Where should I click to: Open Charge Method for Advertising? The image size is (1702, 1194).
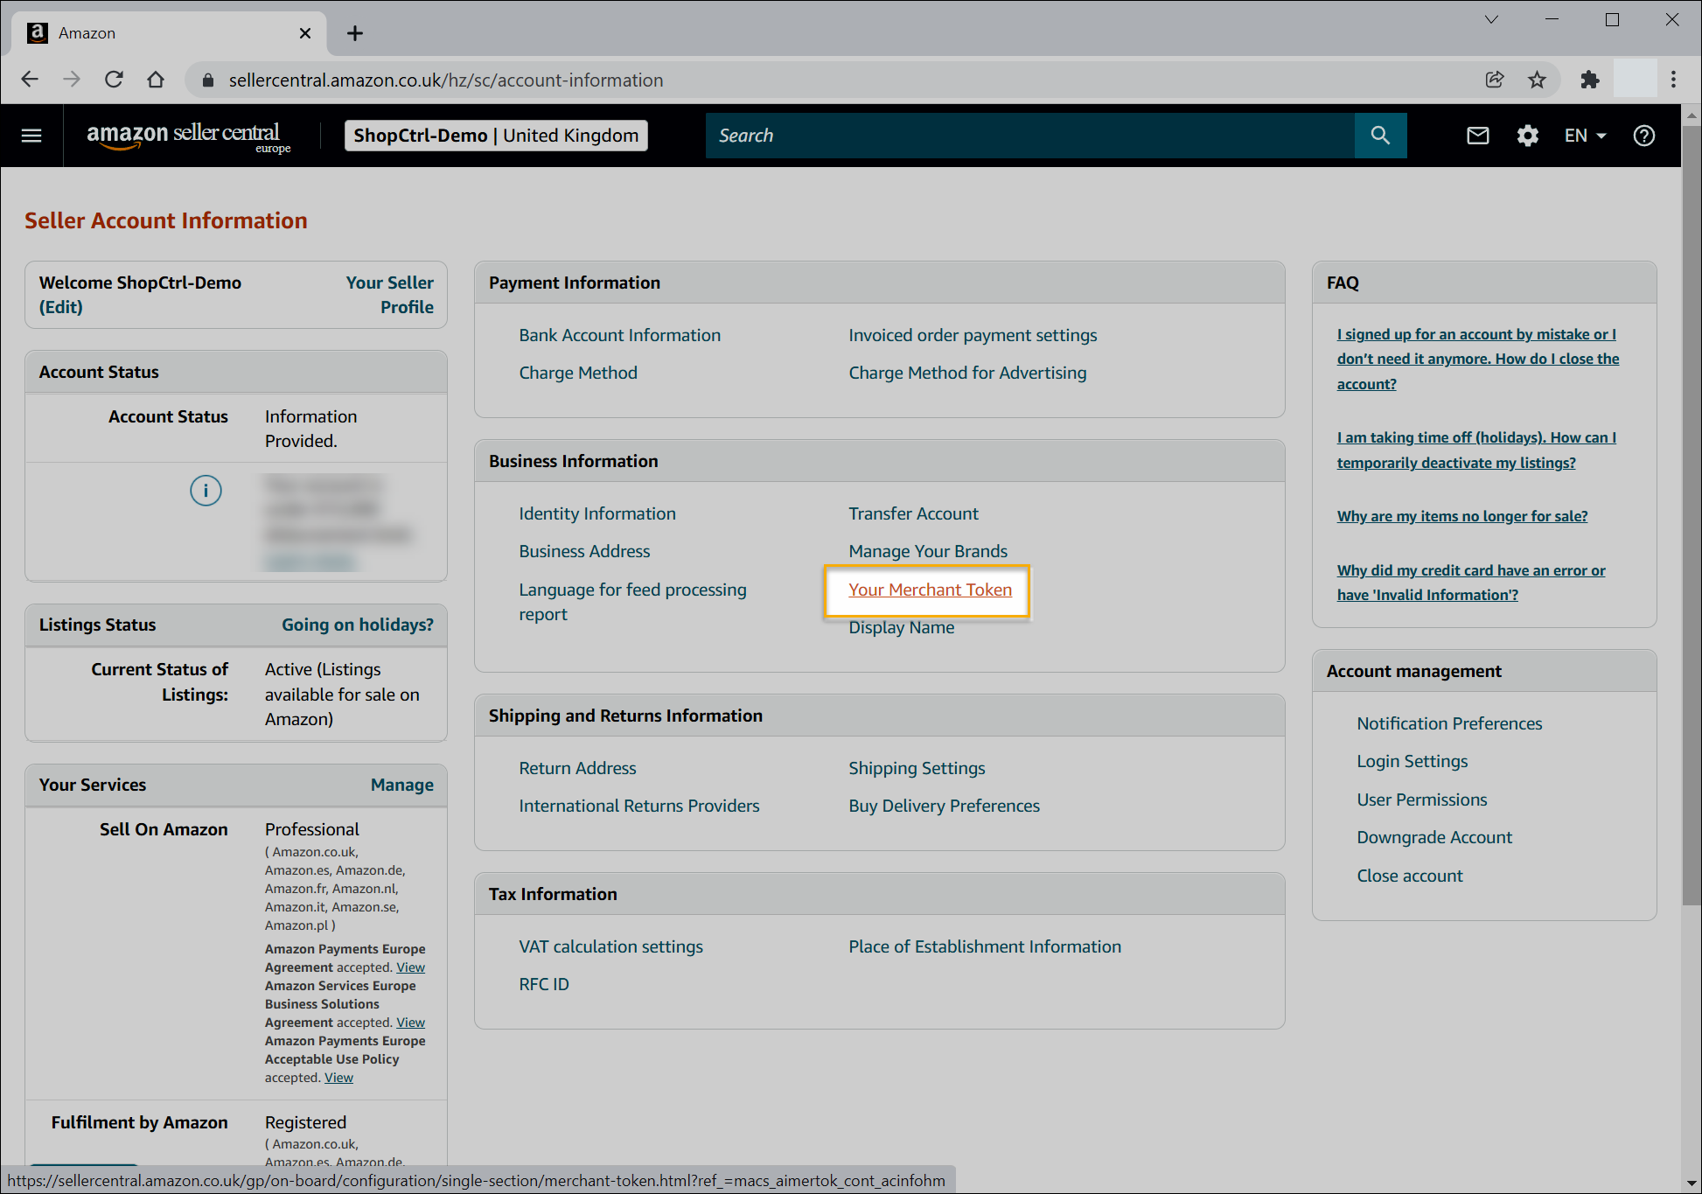coord(967,373)
